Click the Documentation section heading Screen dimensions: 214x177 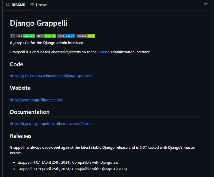tap(30, 112)
